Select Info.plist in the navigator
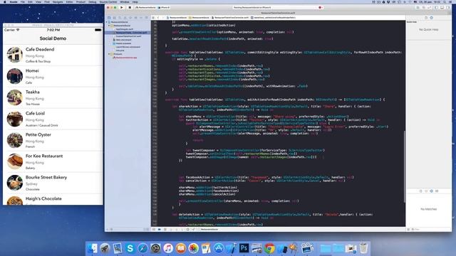 (120, 50)
